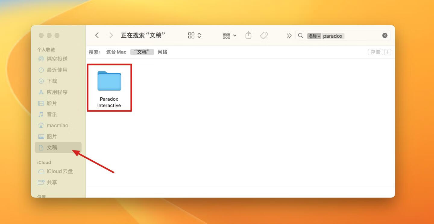Select 文稿 in the sidebar
434x224 pixels.
pyautogui.click(x=58, y=147)
